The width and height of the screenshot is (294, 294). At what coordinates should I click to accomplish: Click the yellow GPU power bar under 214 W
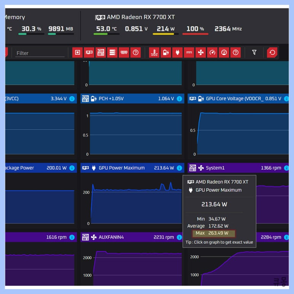tap(165, 34)
